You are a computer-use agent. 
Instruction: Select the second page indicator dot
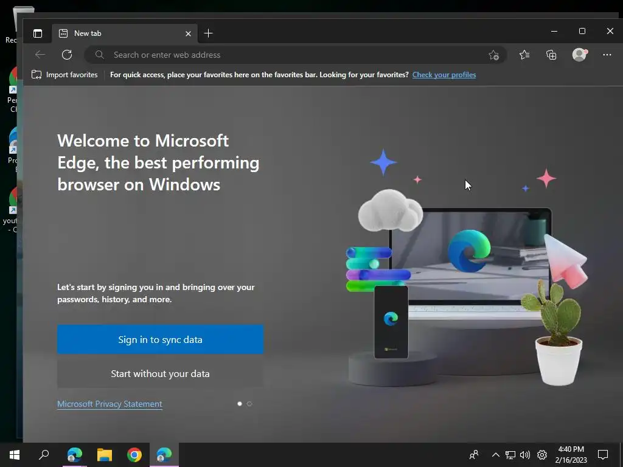tap(249, 404)
